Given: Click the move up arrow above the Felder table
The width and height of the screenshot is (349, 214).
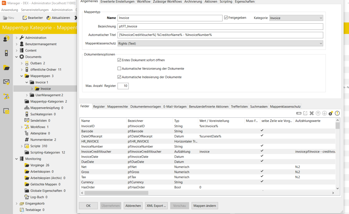Looking at the screenshot, I should (318, 113).
